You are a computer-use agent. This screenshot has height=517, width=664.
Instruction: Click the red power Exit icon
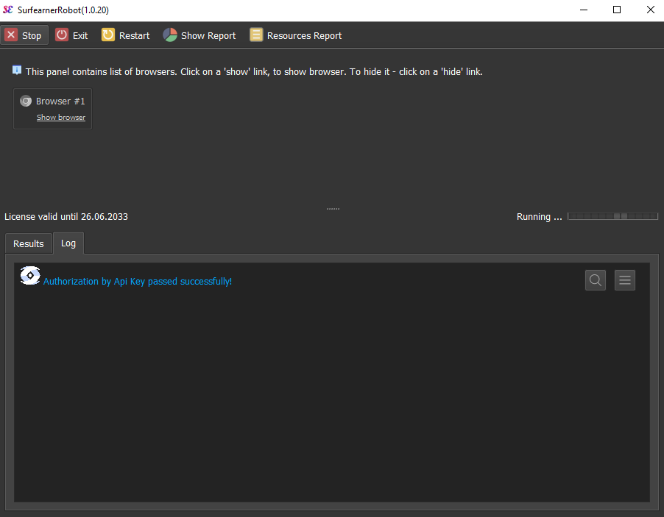point(61,35)
